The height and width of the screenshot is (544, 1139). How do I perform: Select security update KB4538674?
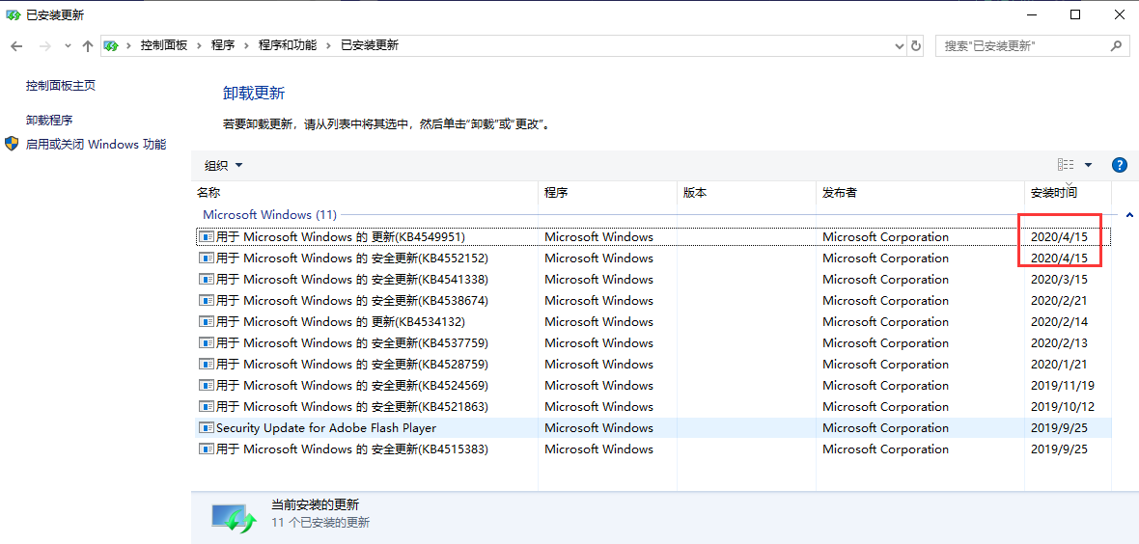coord(653,300)
